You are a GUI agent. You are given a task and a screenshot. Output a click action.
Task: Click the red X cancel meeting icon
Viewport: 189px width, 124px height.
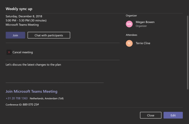[x=9, y=52]
